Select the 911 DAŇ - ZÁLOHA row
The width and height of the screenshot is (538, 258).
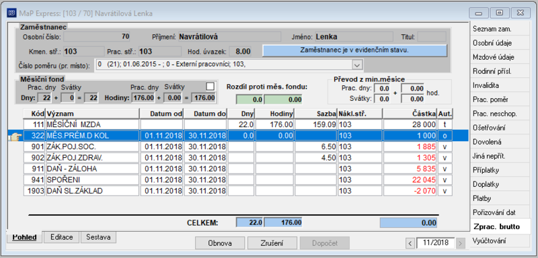click(238, 169)
